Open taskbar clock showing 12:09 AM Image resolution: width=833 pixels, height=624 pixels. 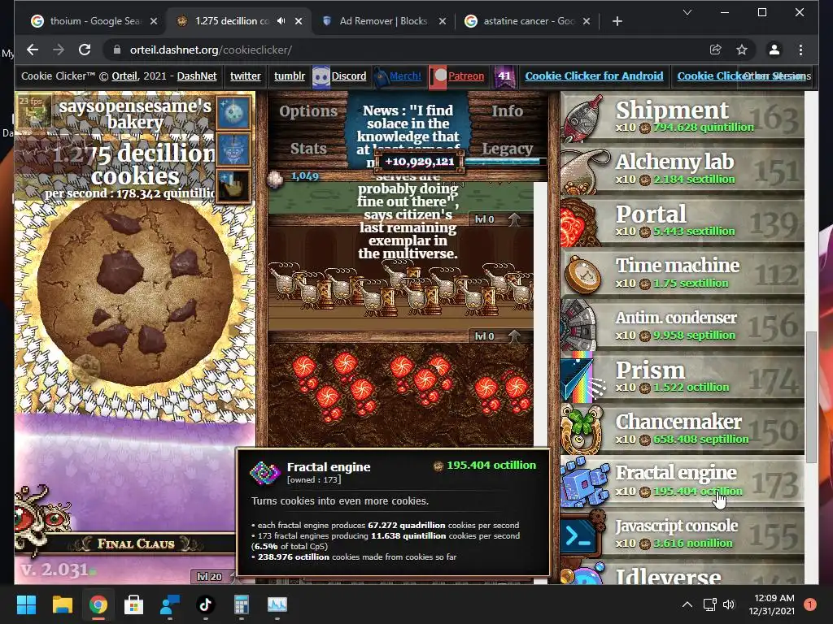pos(771,604)
